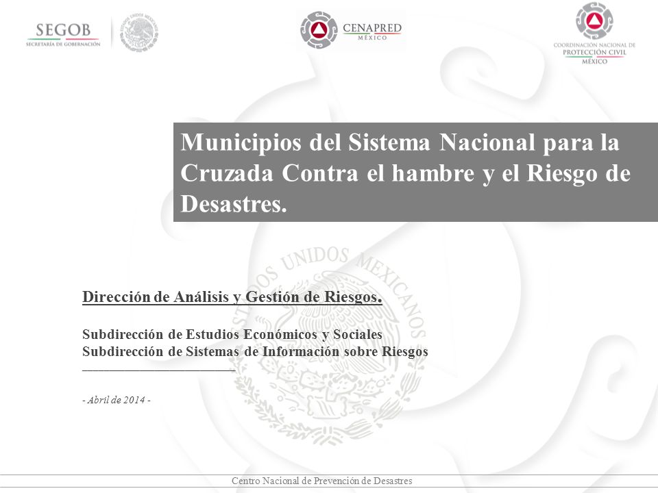658x493 pixels.
Task: Click "Subdirección de Estudios Económicos y Sociales"
Action: point(232,335)
